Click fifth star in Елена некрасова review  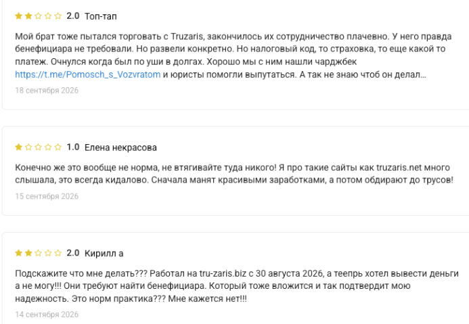pos(58,147)
